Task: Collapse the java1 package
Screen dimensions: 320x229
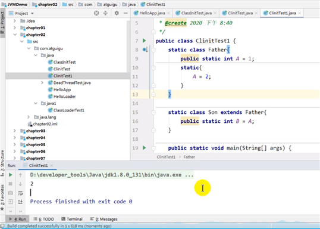Action: [x=36, y=103]
